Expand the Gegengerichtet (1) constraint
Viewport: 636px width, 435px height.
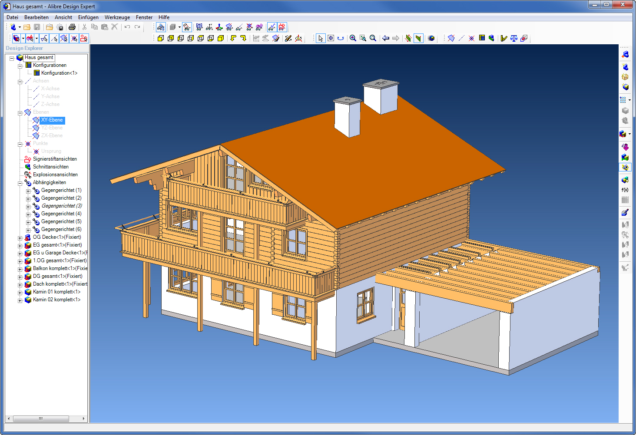click(x=28, y=191)
